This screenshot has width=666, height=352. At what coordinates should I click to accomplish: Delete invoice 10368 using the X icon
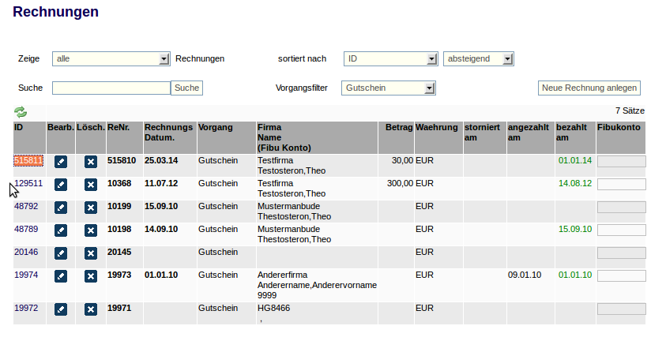point(91,185)
